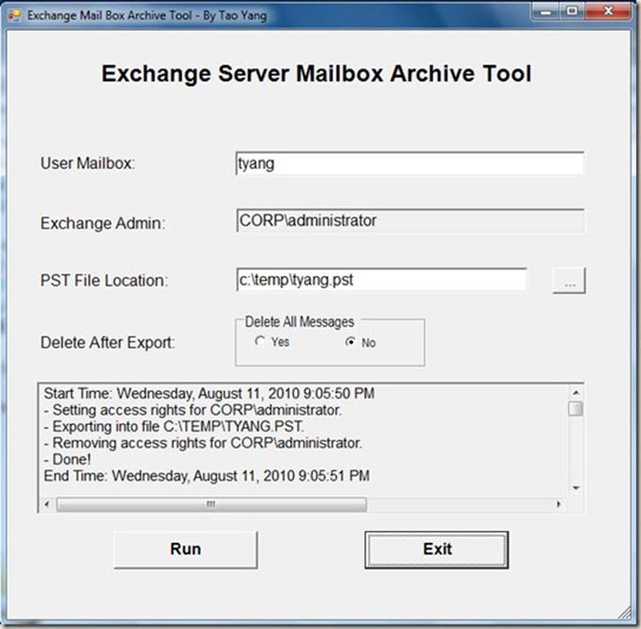This screenshot has width=641, height=629.
Task: Click the application icon in the title bar
Action: [15, 15]
